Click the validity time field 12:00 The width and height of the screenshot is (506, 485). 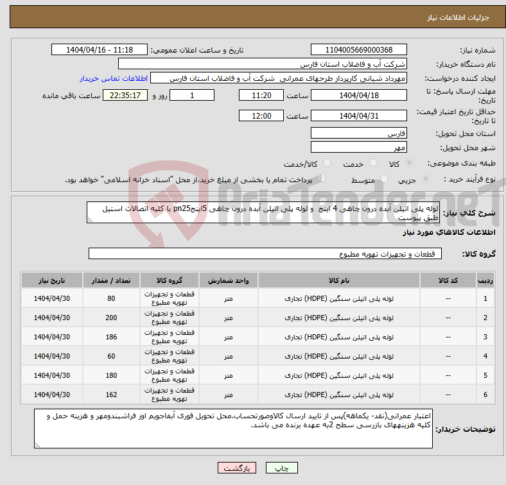261,115
